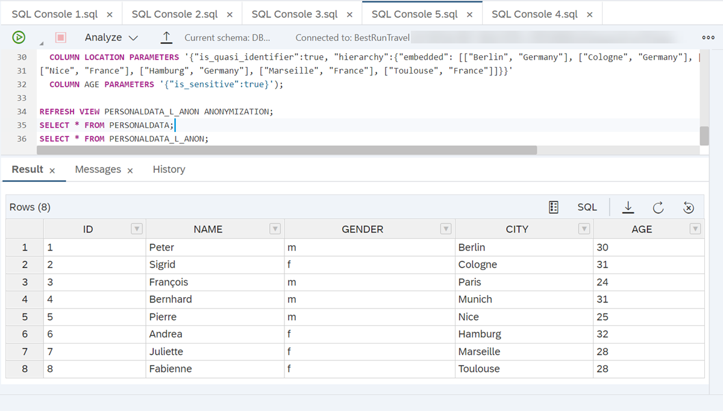The image size is (723, 411).
Task: Click the upload/import file arrow icon
Action: pos(167,37)
